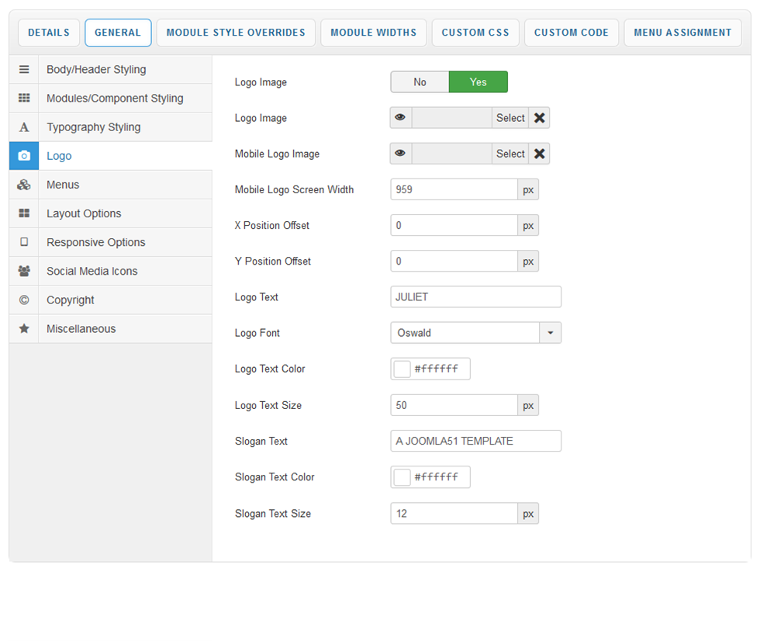Switch to the Module Style Overrides tab
Viewport: 760px width, 641px height.
[236, 33]
